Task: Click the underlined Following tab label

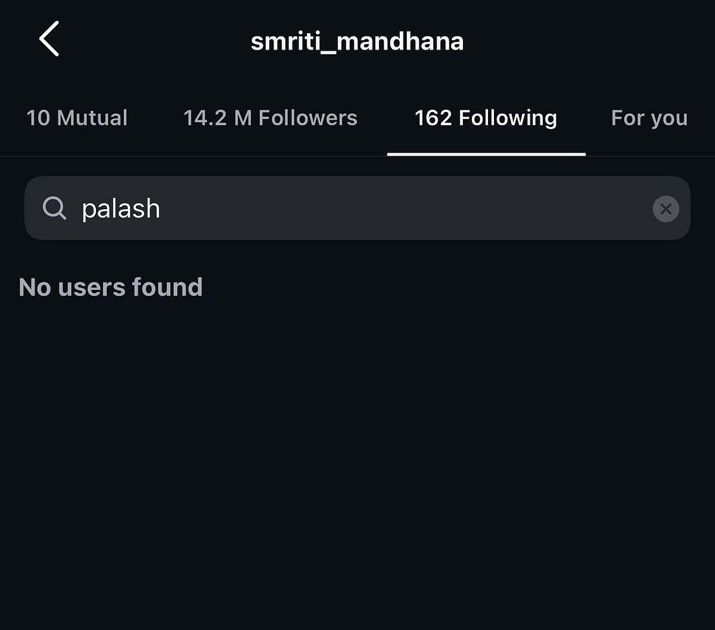Action: pyautogui.click(x=486, y=118)
